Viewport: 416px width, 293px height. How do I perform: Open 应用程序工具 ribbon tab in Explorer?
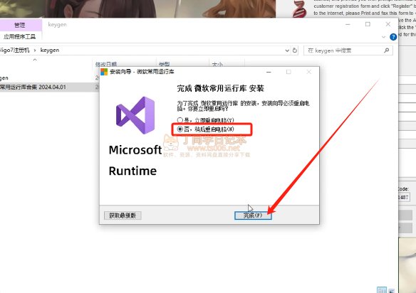point(20,36)
